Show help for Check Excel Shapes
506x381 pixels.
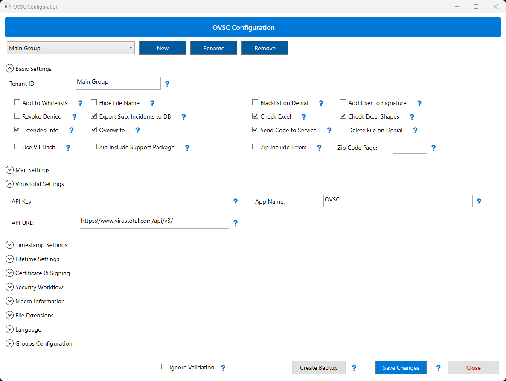point(412,117)
